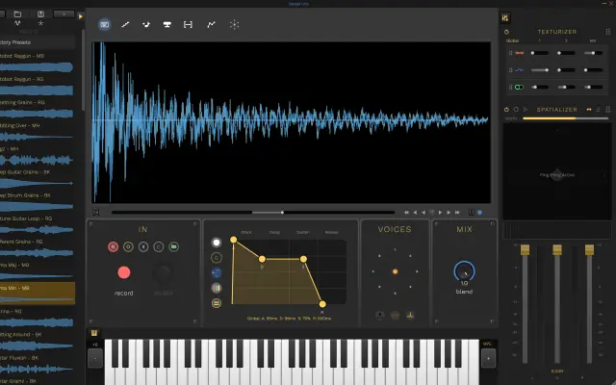Click the anvil-shaped toolbar icon
The height and width of the screenshot is (385, 616).
point(167,24)
